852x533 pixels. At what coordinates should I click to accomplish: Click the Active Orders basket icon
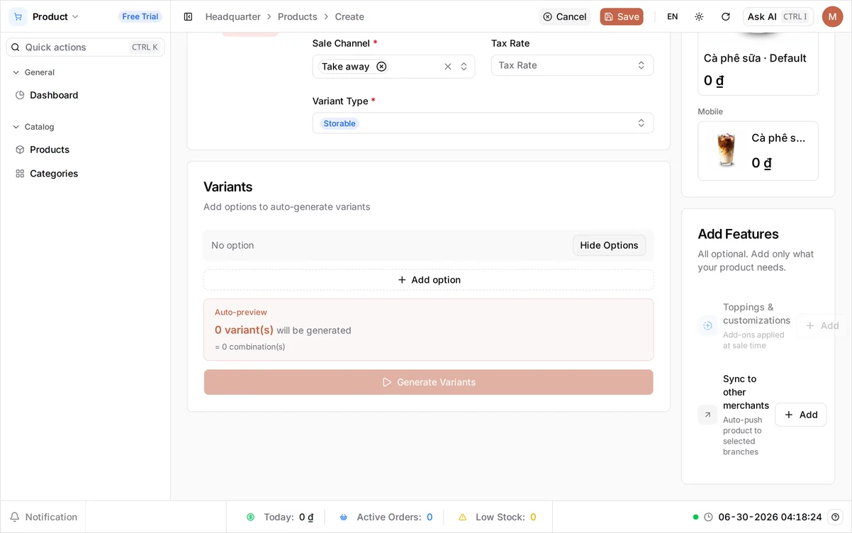tap(344, 517)
